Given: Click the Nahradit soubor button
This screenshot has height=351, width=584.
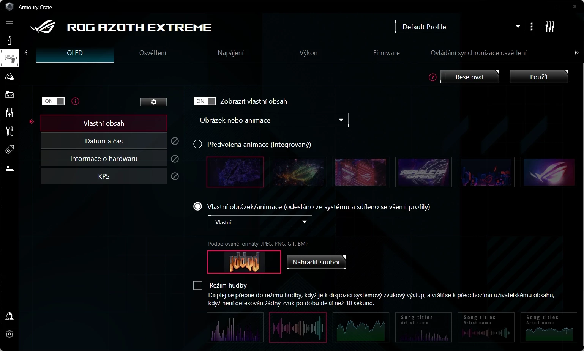Looking at the screenshot, I should coord(316,262).
